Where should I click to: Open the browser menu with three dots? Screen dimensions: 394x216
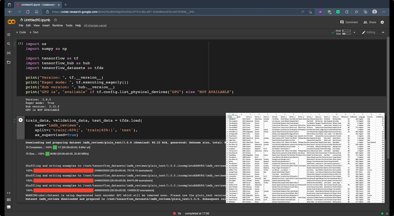[x=384, y=12]
